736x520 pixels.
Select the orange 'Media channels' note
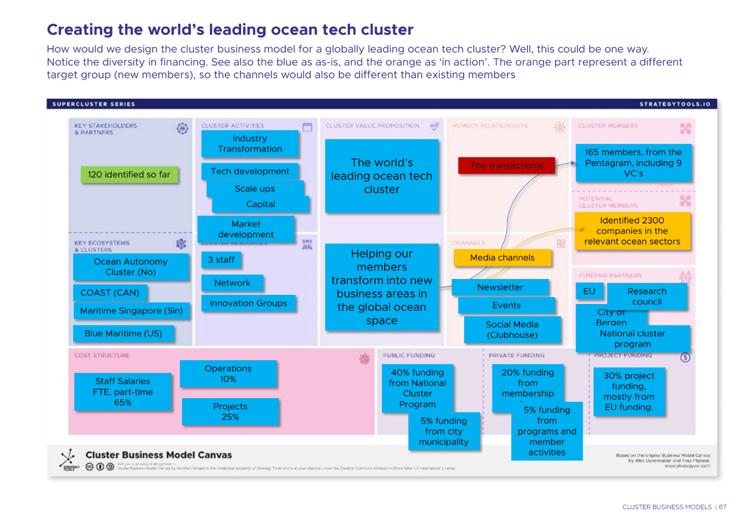pos(502,258)
